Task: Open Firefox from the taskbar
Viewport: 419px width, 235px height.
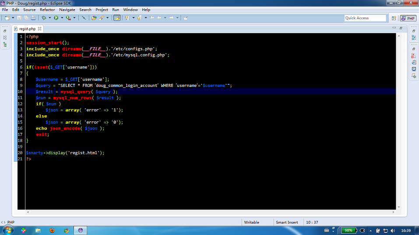Action: [52, 230]
